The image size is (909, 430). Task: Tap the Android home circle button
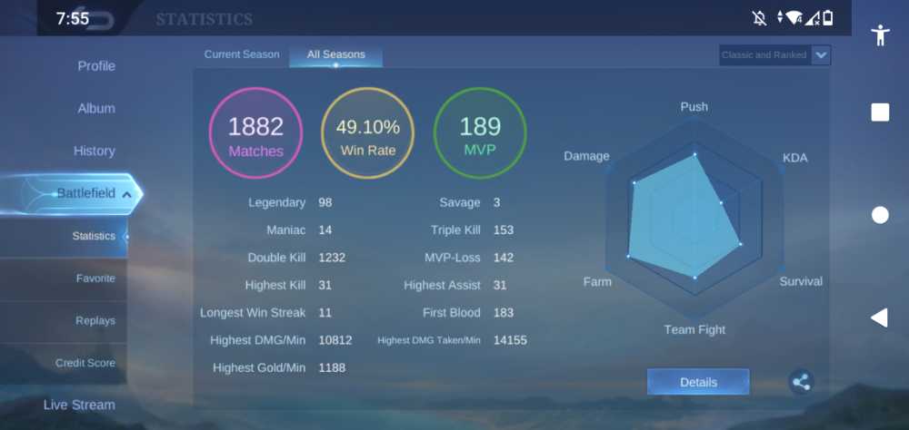880,215
